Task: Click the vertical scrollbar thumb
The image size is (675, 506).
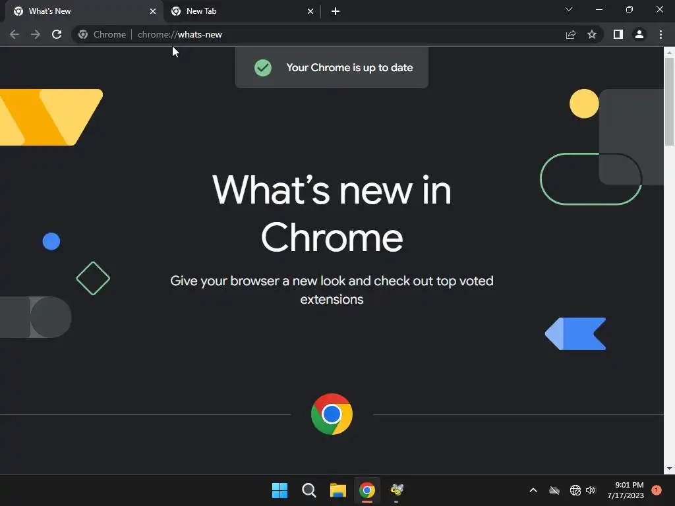Action: coord(669,101)
